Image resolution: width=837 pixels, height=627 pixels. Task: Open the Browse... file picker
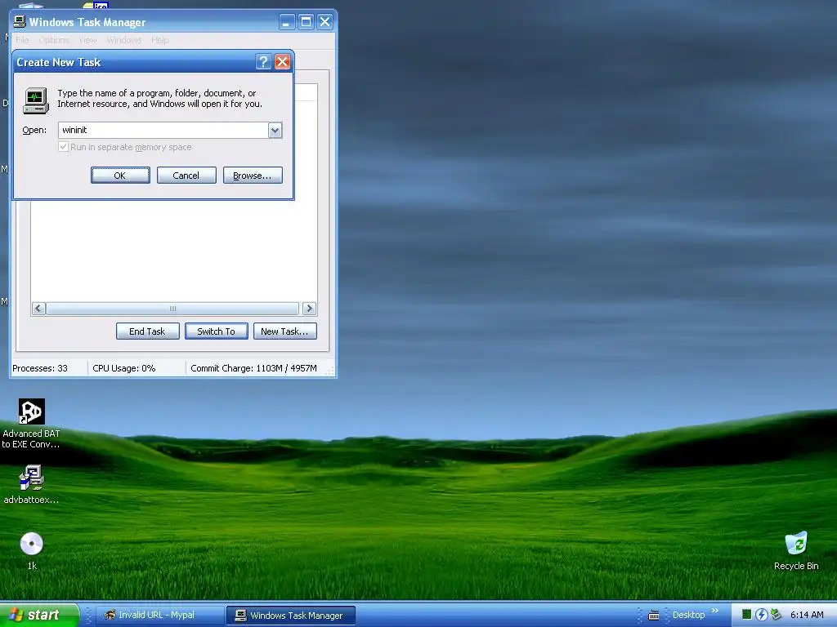click(x=253, y=176)
